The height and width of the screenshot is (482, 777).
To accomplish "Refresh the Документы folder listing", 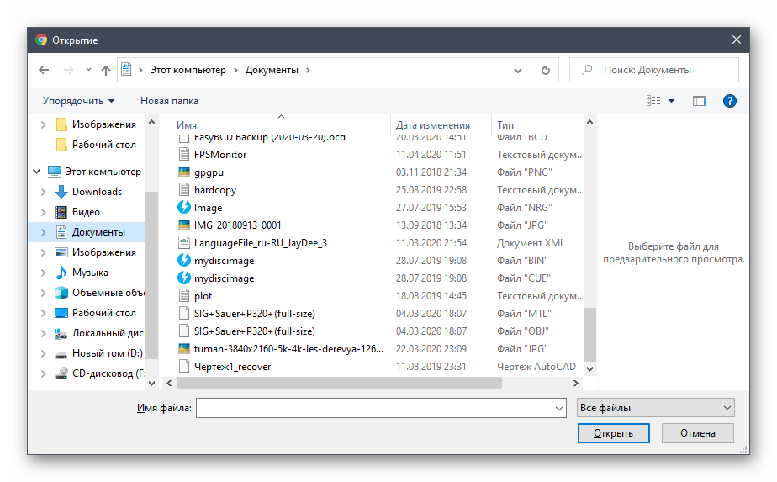I will point(546,70).
